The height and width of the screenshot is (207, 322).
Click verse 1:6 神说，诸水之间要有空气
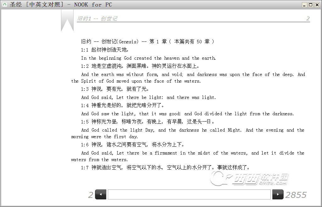(132, 144)
